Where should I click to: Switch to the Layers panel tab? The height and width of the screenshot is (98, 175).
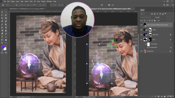[142, 10]
